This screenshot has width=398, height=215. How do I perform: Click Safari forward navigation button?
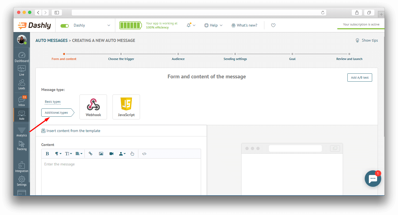point(45,13)
